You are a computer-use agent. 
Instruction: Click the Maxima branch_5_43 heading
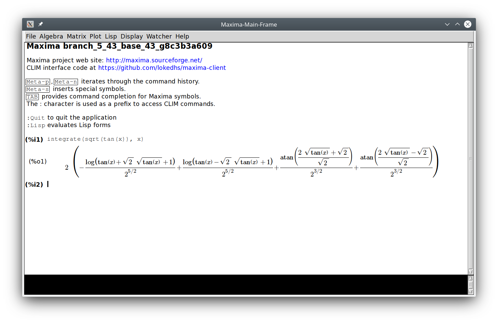119,46
